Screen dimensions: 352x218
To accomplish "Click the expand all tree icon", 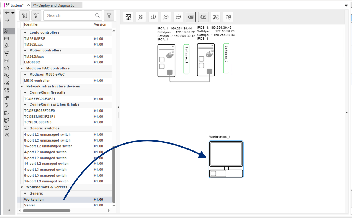I will 24,15.
